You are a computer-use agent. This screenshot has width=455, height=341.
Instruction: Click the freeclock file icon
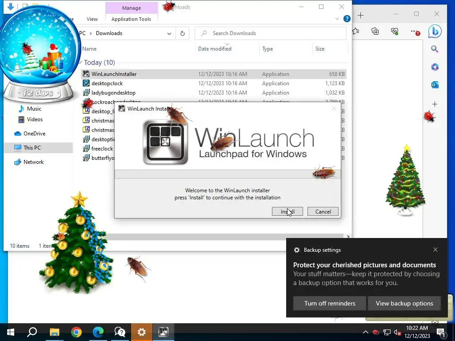point(86,148)
